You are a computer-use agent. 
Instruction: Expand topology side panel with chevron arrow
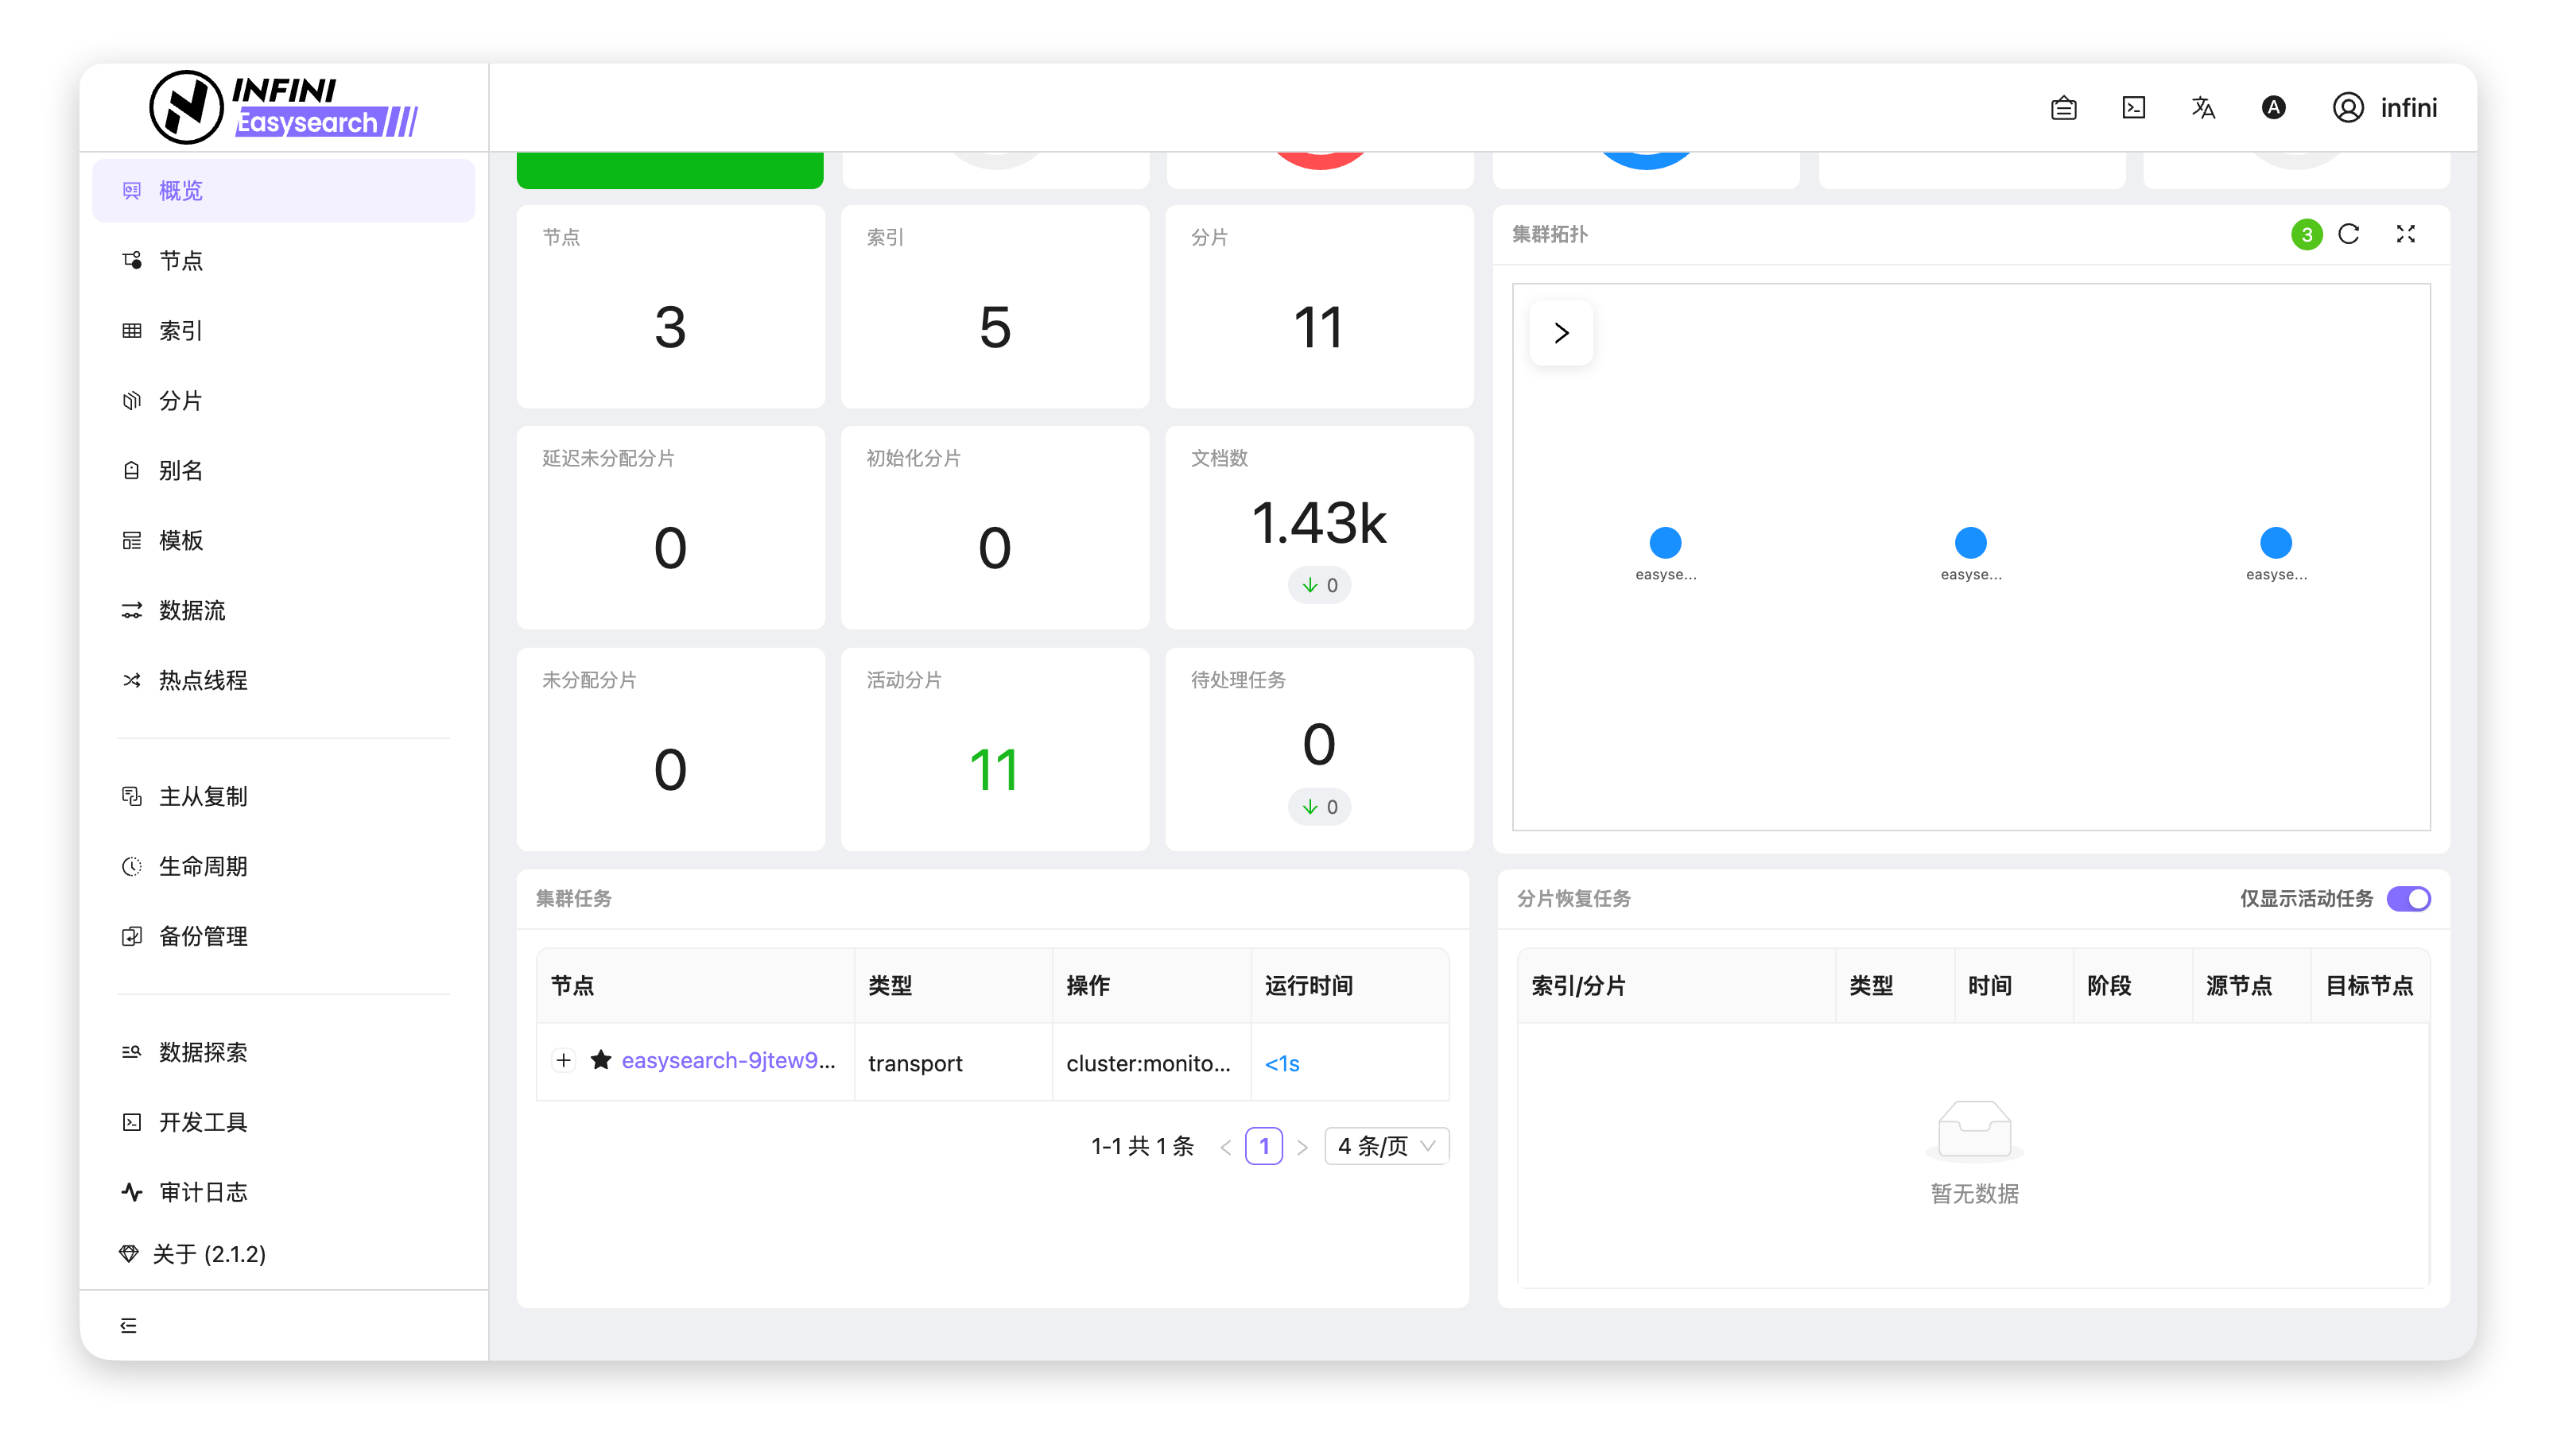pyautogui.click(x=1561, y=333)
